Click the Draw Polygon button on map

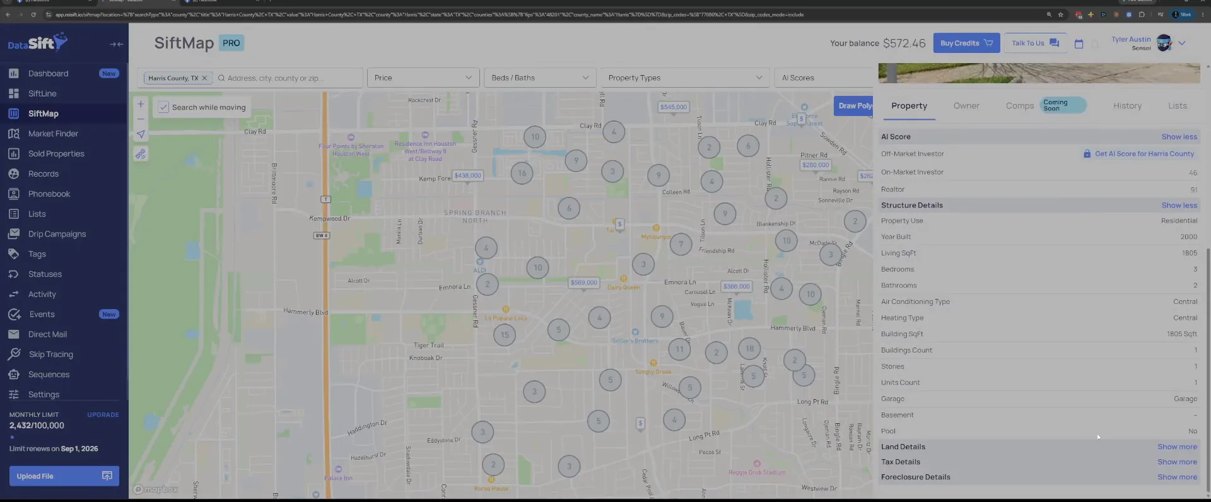[x=854, y=105]
